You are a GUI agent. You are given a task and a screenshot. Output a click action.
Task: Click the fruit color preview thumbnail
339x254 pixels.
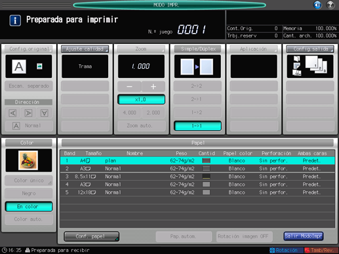coord(28,160)
